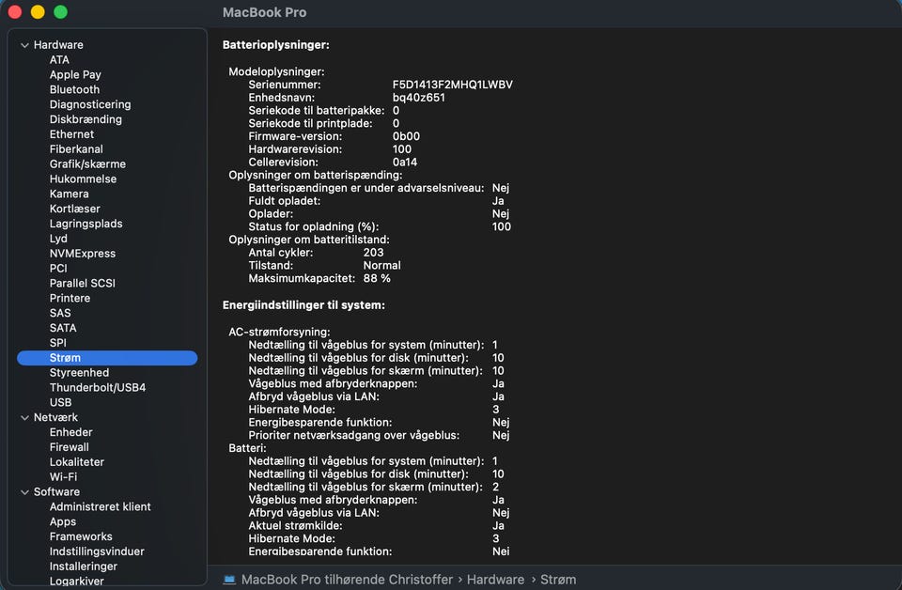Minimize the window with the yellow button
Screen dimensions: 902x590
[38, 12]
